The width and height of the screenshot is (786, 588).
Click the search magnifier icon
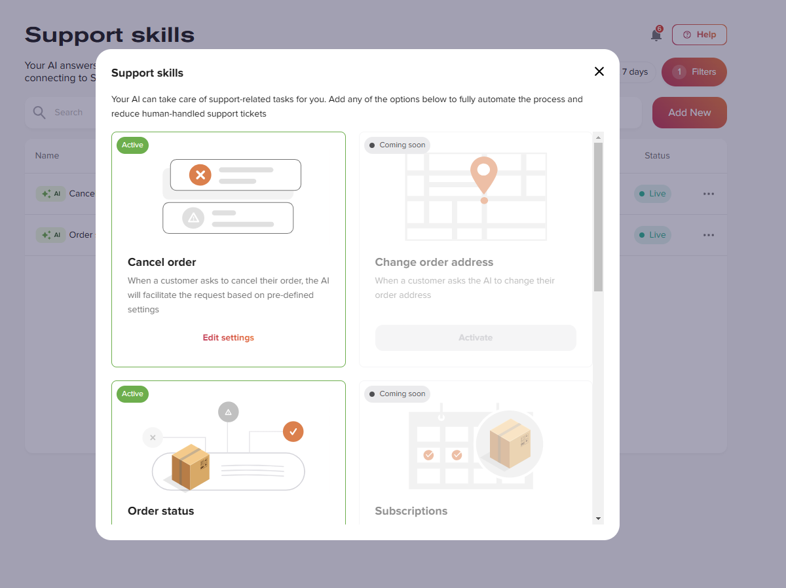tap(39, 113)
